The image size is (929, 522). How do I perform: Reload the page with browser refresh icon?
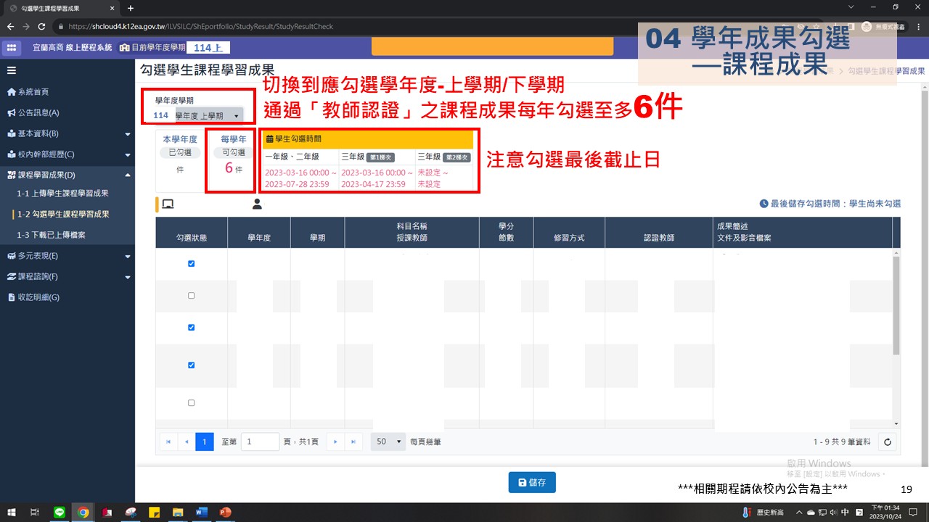click(x=41, y=26)
